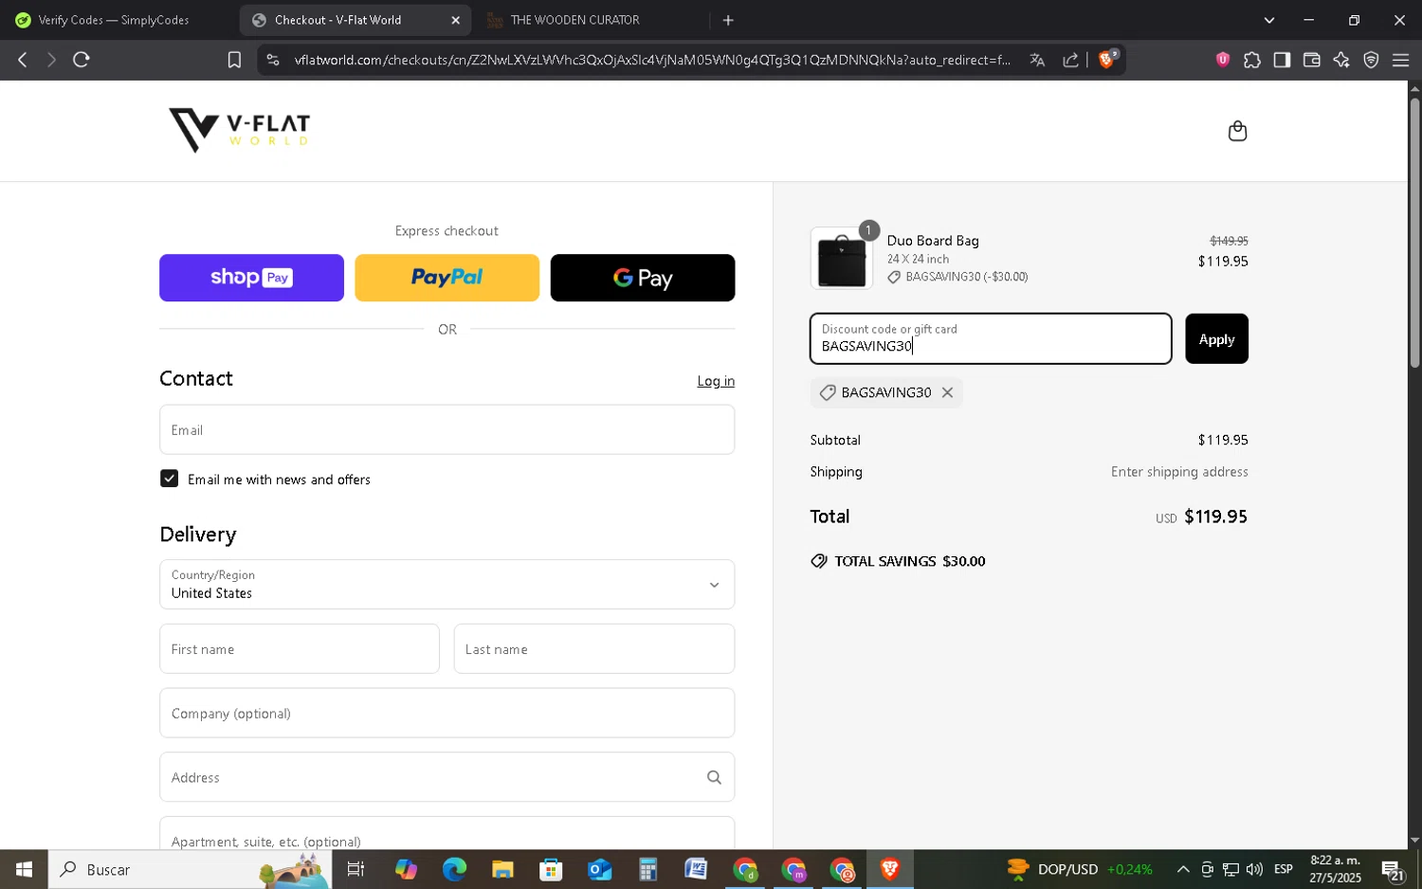Bookmark this page with bookmark icon
1422x889 pixels.
(x=234, y=60)
